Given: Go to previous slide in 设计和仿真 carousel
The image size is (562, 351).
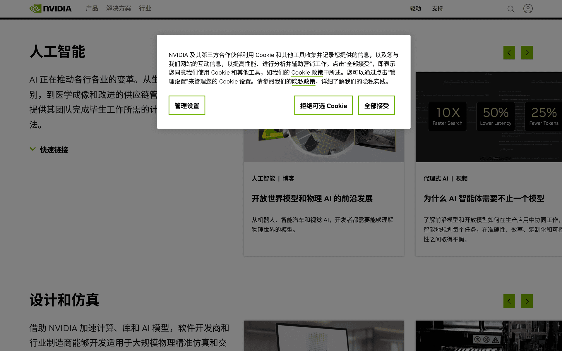Looking at the screenshot, I should tap(509, 301).
